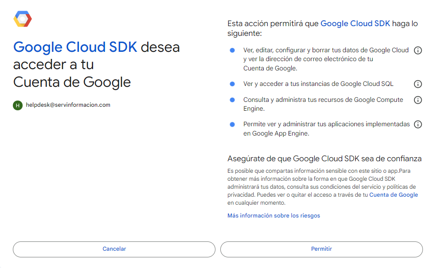434x268 pixels.
Task: Click the bullet next to Cloud SQL item
Action: (232, 84)
